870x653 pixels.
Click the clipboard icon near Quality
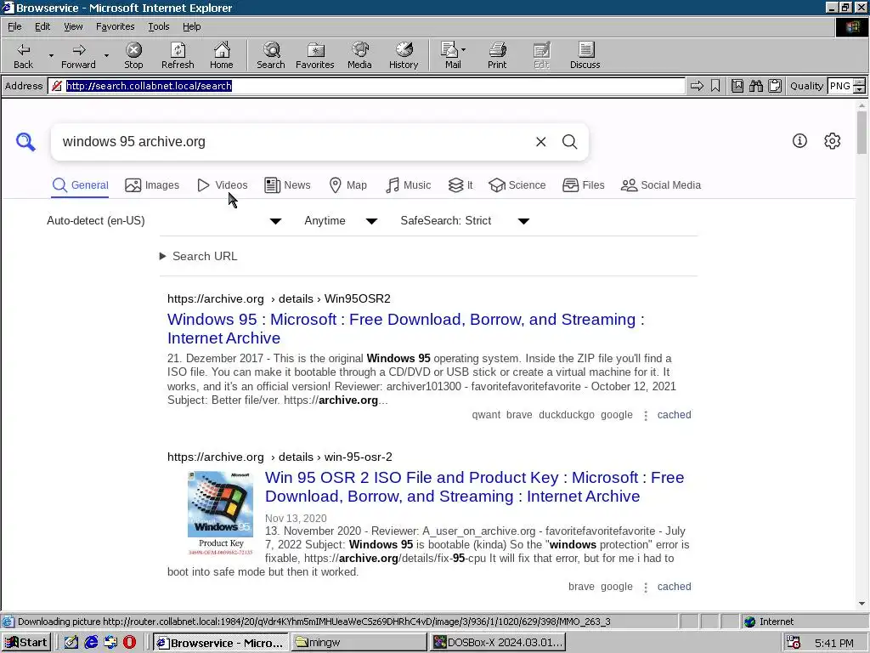(x=775, y=86)
